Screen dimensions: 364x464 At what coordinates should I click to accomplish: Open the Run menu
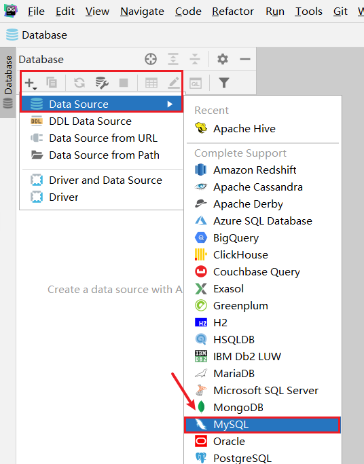tap(275, 12)
